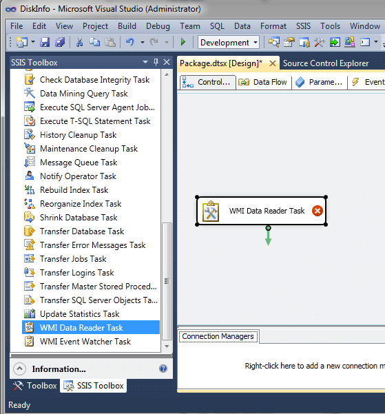This screenshot has width=385, height=414.
Task: Open Solution Explorer toolbar icon
Action: tap(274, 42)
